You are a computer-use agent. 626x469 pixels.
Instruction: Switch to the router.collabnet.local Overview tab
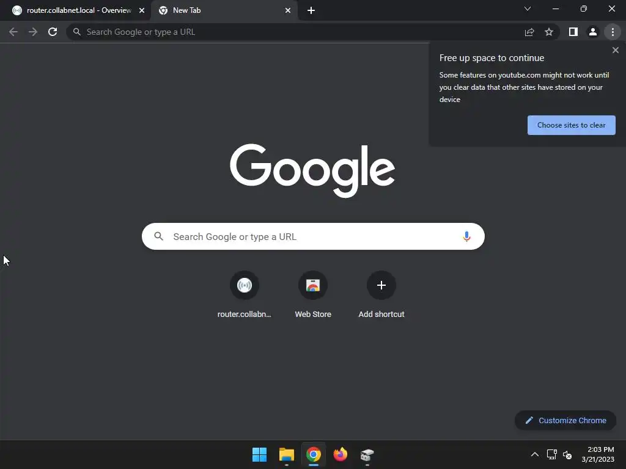tap(75, 10)
